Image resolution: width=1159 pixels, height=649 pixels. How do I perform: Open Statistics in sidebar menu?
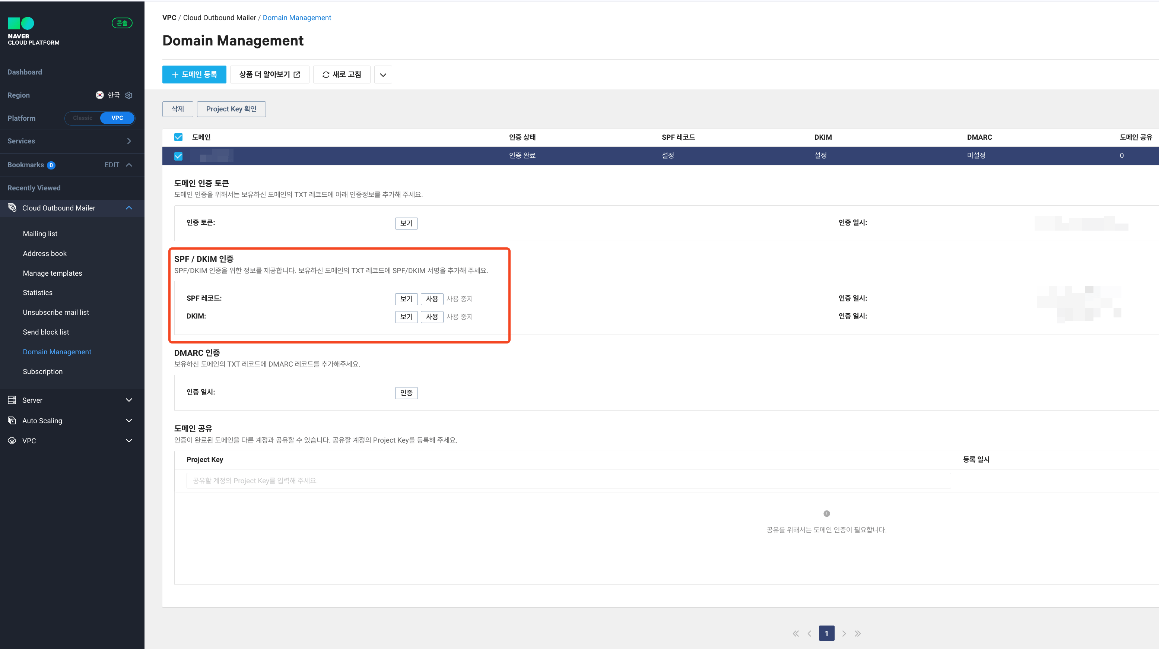38,292
